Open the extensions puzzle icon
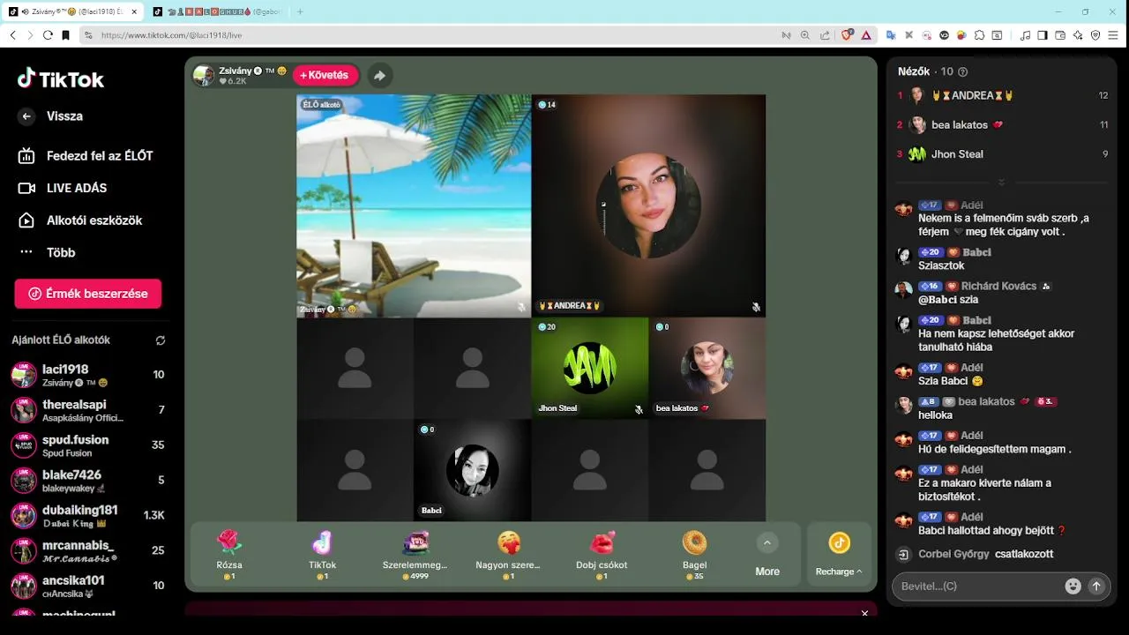This screenshot has height=635, width=1129. tap(979, 35)
